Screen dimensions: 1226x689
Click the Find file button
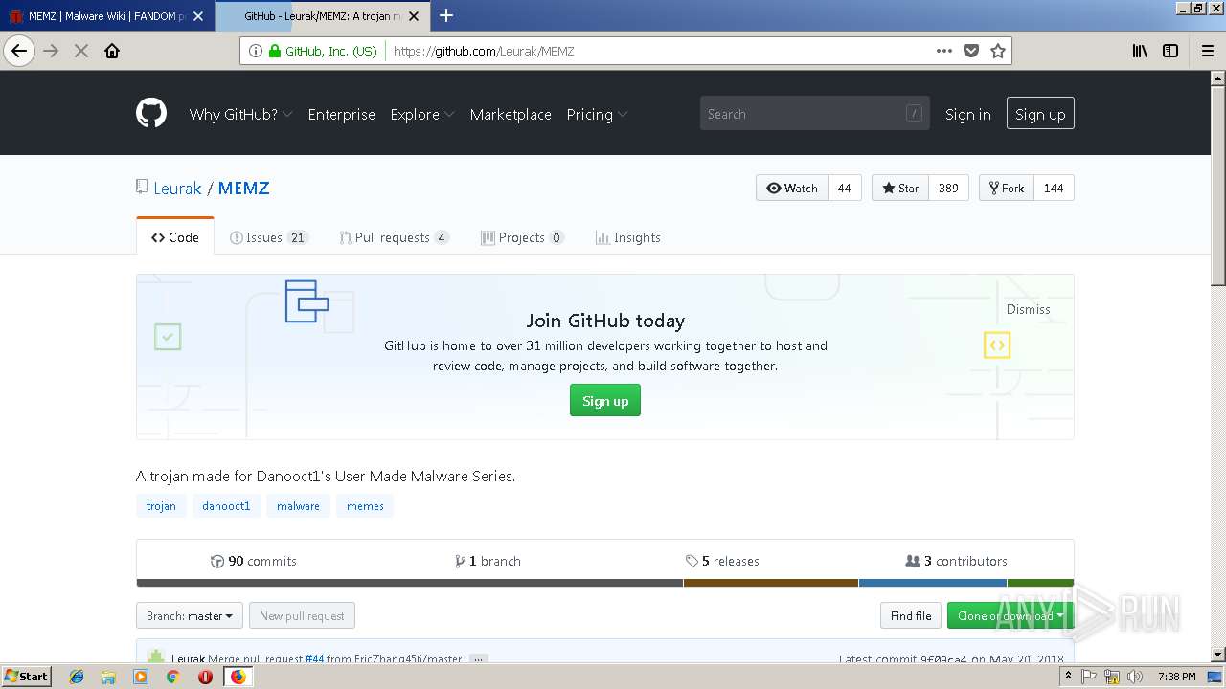(x=911, y=615)
